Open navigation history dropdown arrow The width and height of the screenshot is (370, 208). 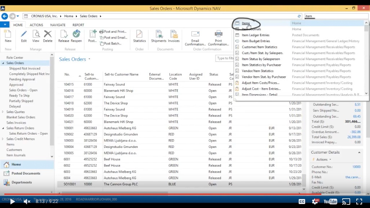click(18, 16)
